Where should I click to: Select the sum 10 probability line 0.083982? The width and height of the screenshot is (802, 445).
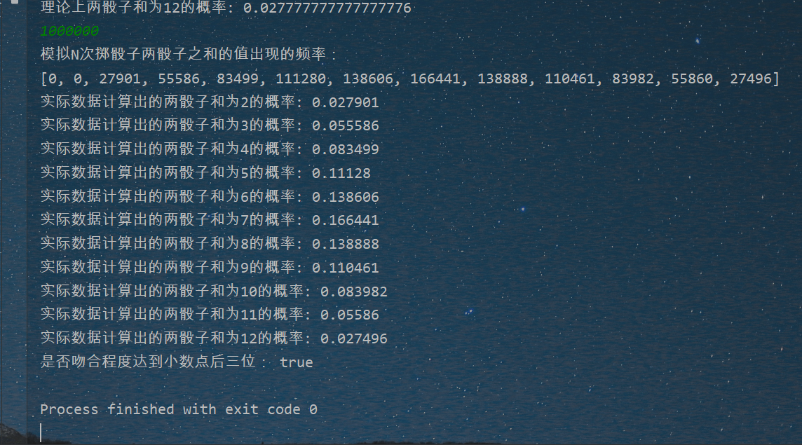[214, 291]
